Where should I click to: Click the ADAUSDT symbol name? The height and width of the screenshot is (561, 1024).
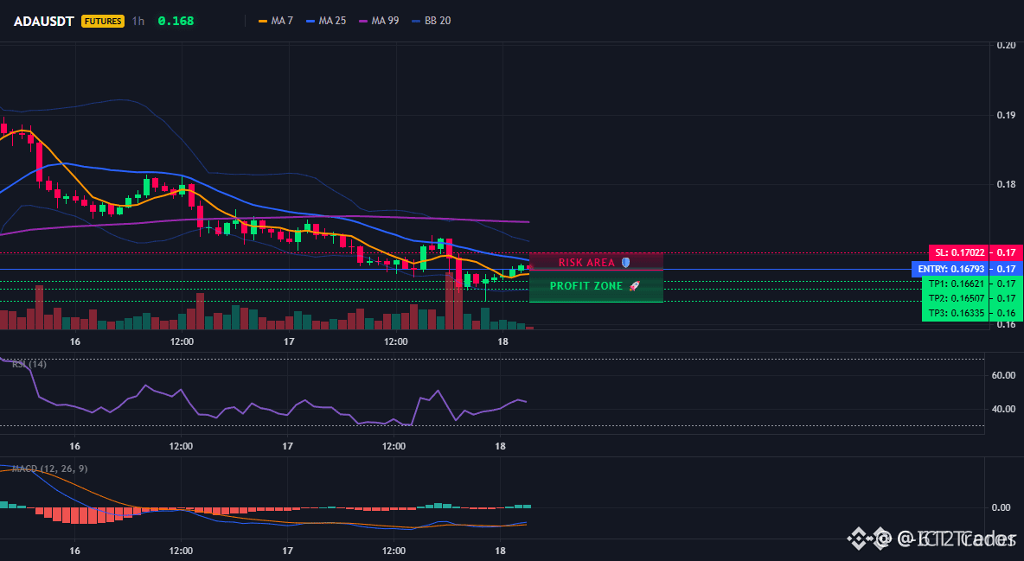(44, 21)
